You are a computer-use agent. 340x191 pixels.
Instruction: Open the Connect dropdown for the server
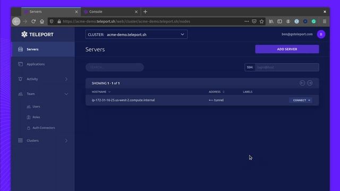pos(301,100)
